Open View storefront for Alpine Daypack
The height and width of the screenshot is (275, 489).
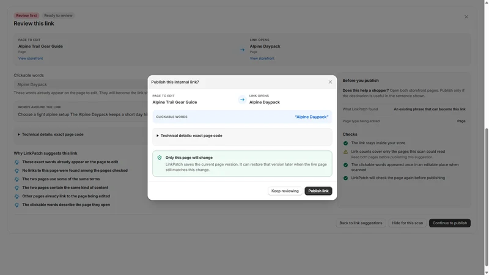(x=262, y=58)
